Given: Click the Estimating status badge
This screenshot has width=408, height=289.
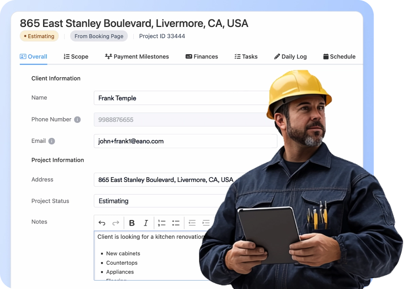Looking at the screenshot, I should pos(39,36).
